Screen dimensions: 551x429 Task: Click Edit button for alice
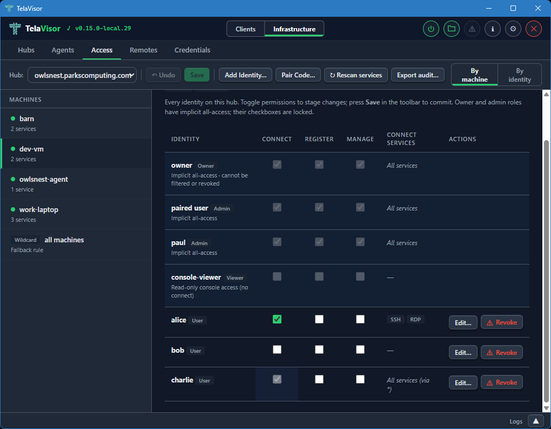pyautogui.click(x=463, y=322)
